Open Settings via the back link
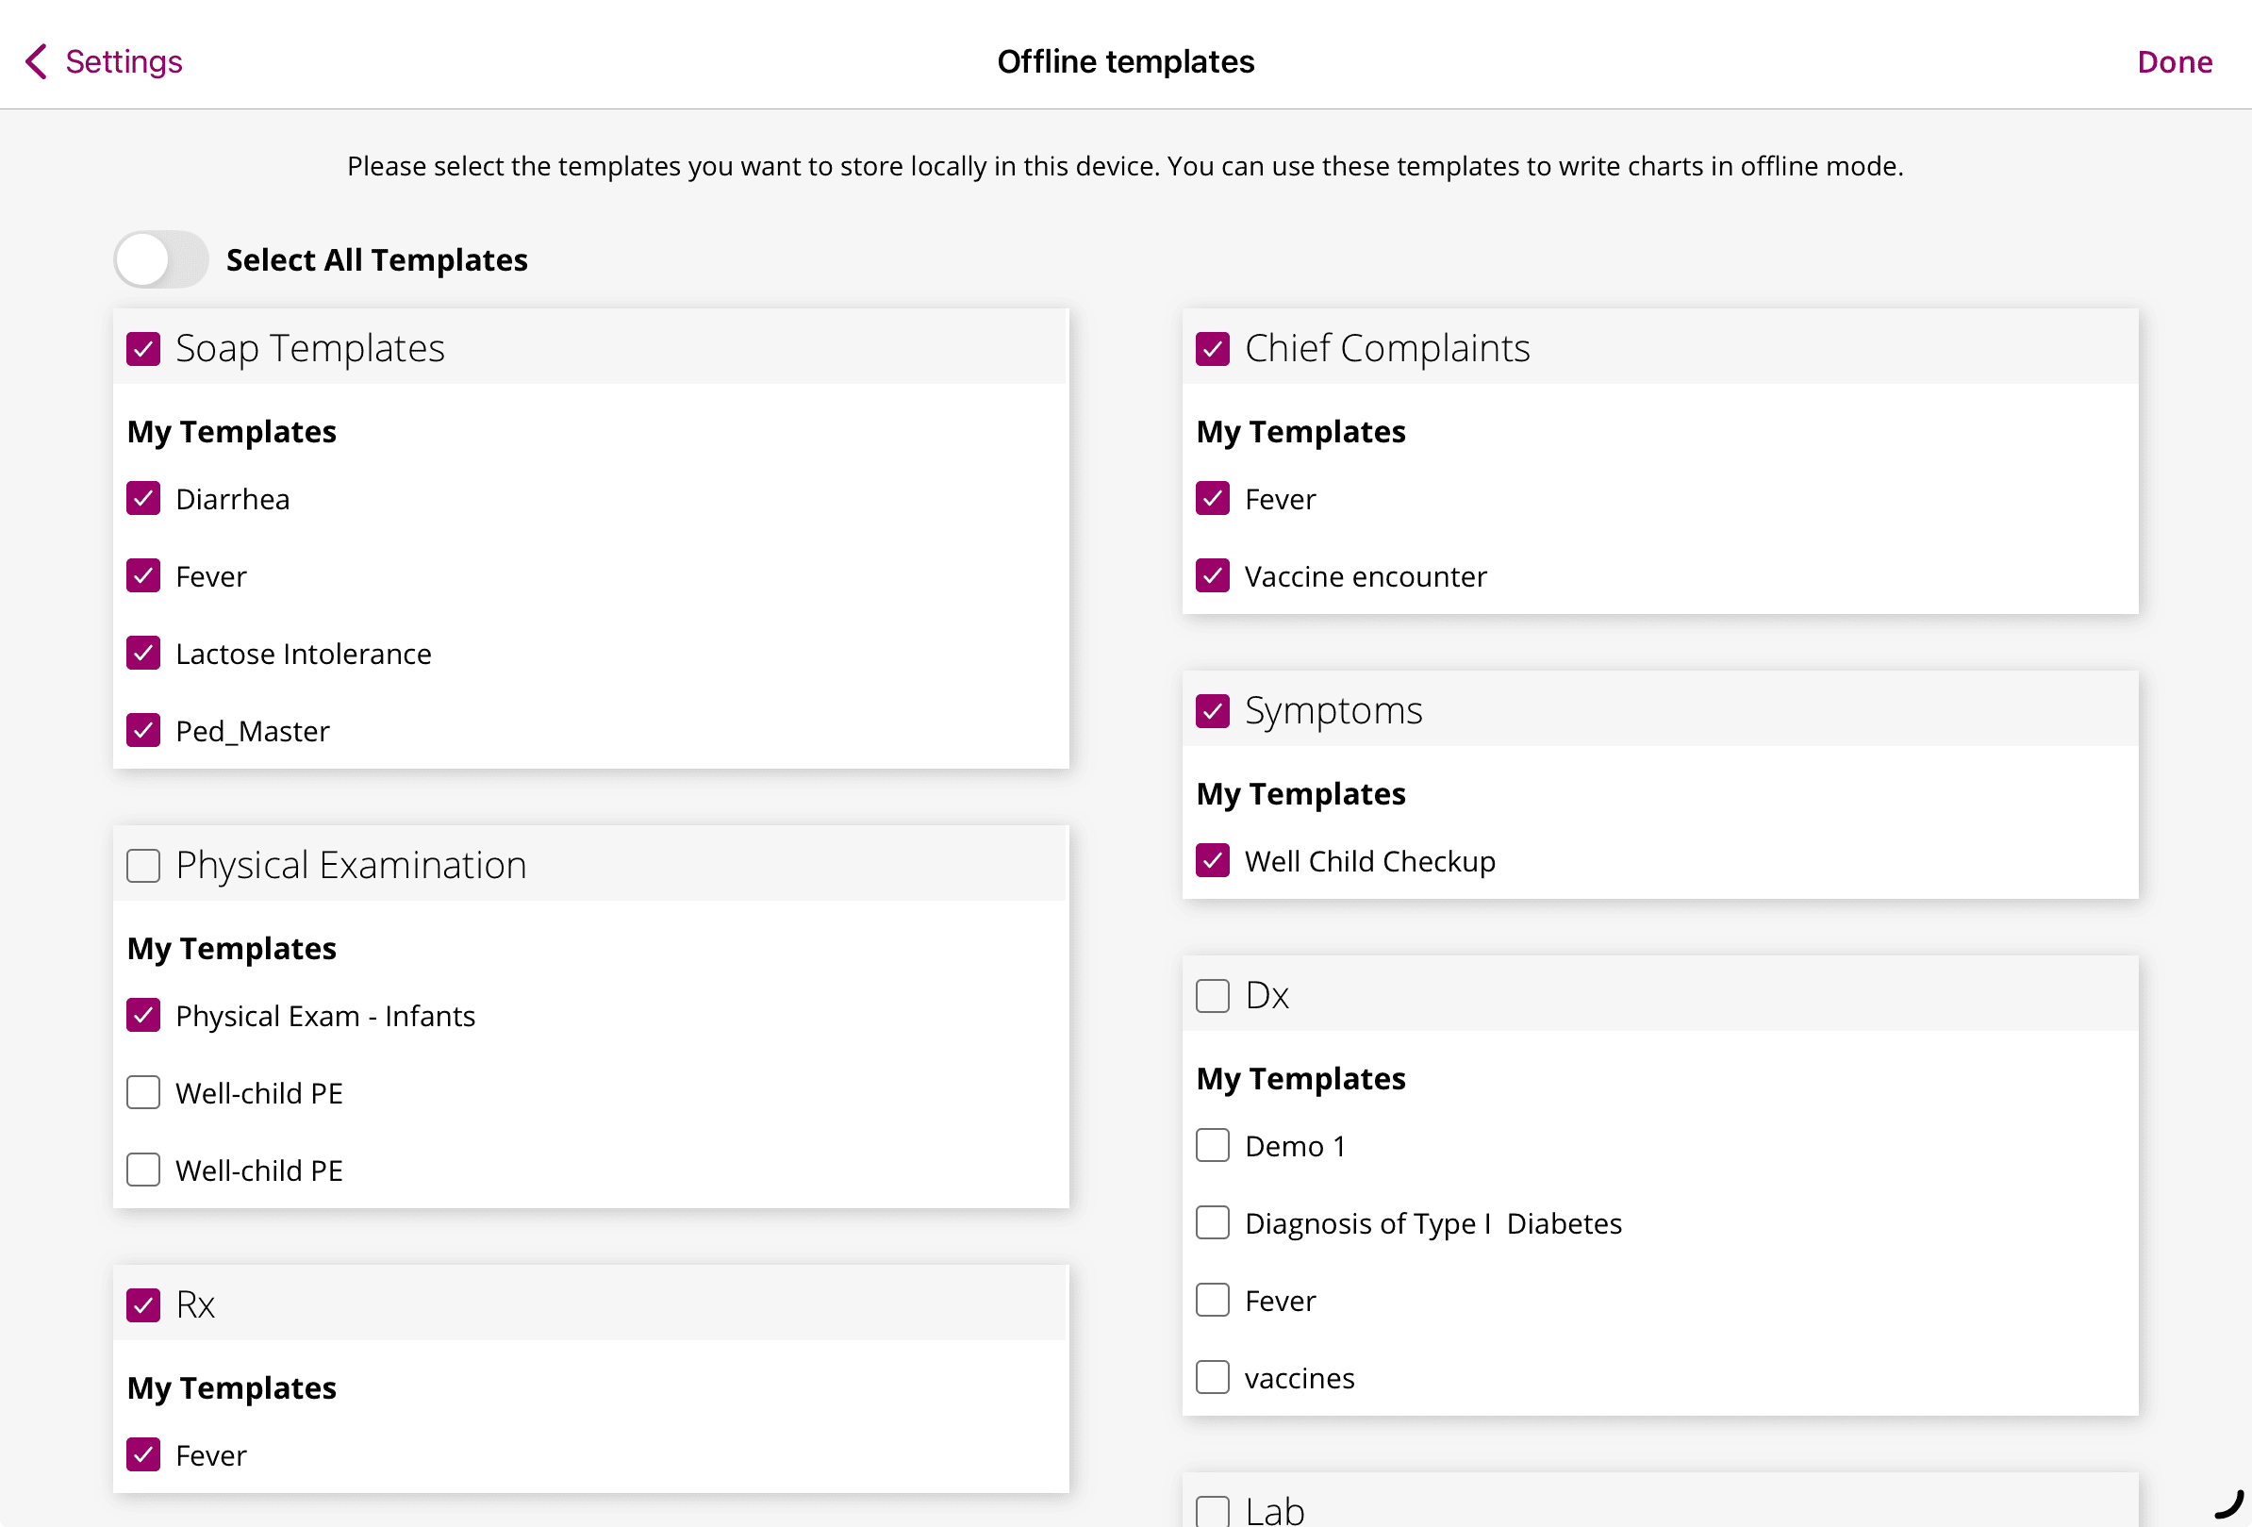 (x=124, y=61)
